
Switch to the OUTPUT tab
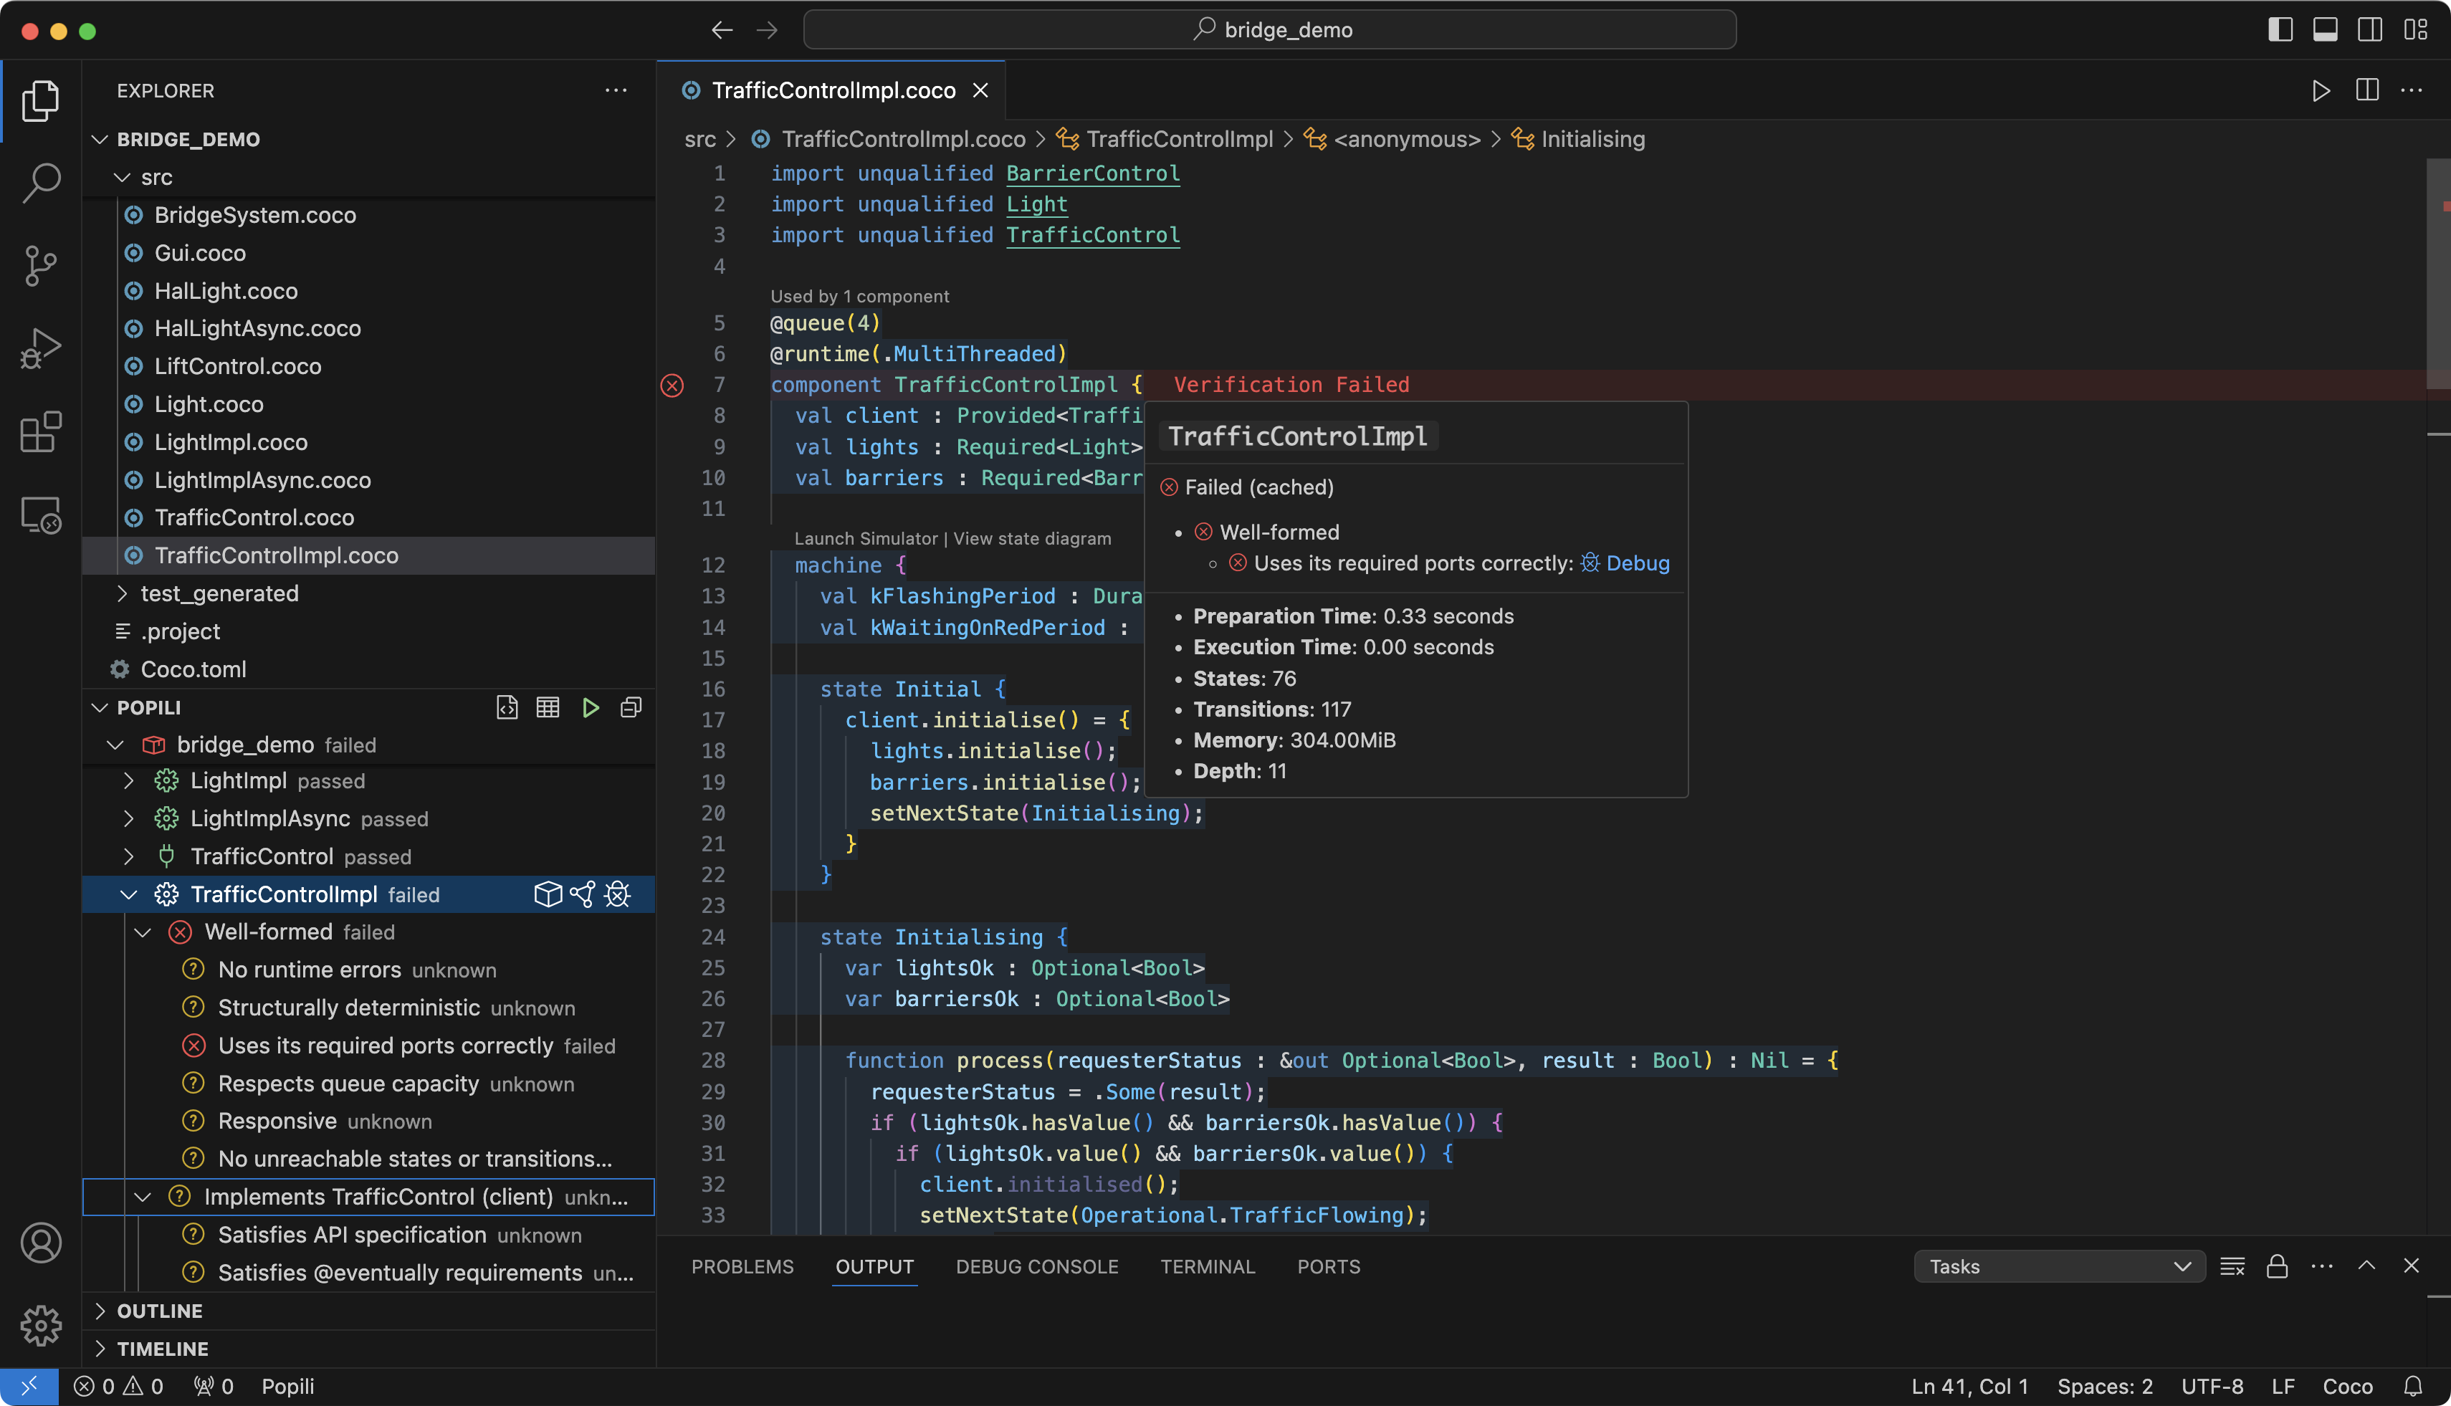(874, 1267)
